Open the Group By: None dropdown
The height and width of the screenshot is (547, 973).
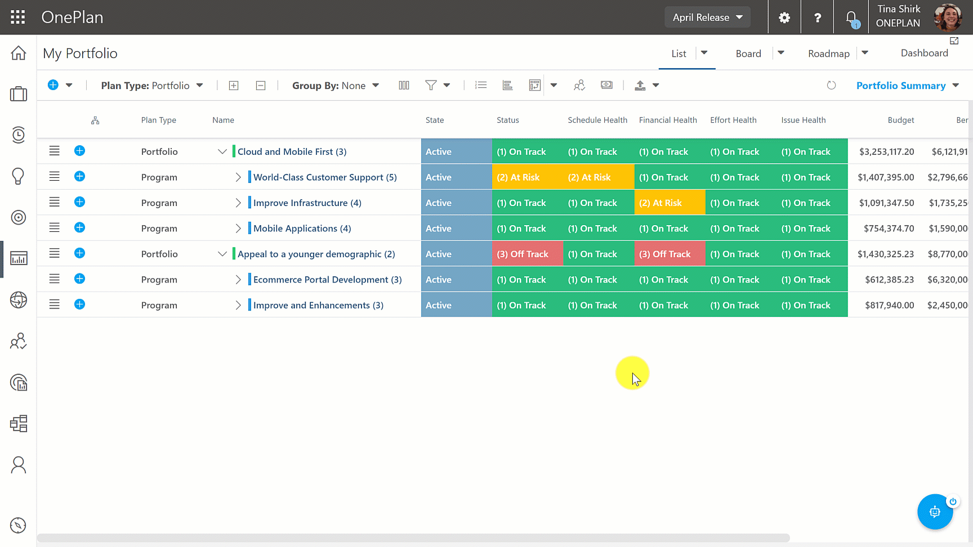[x=335, y=86]
